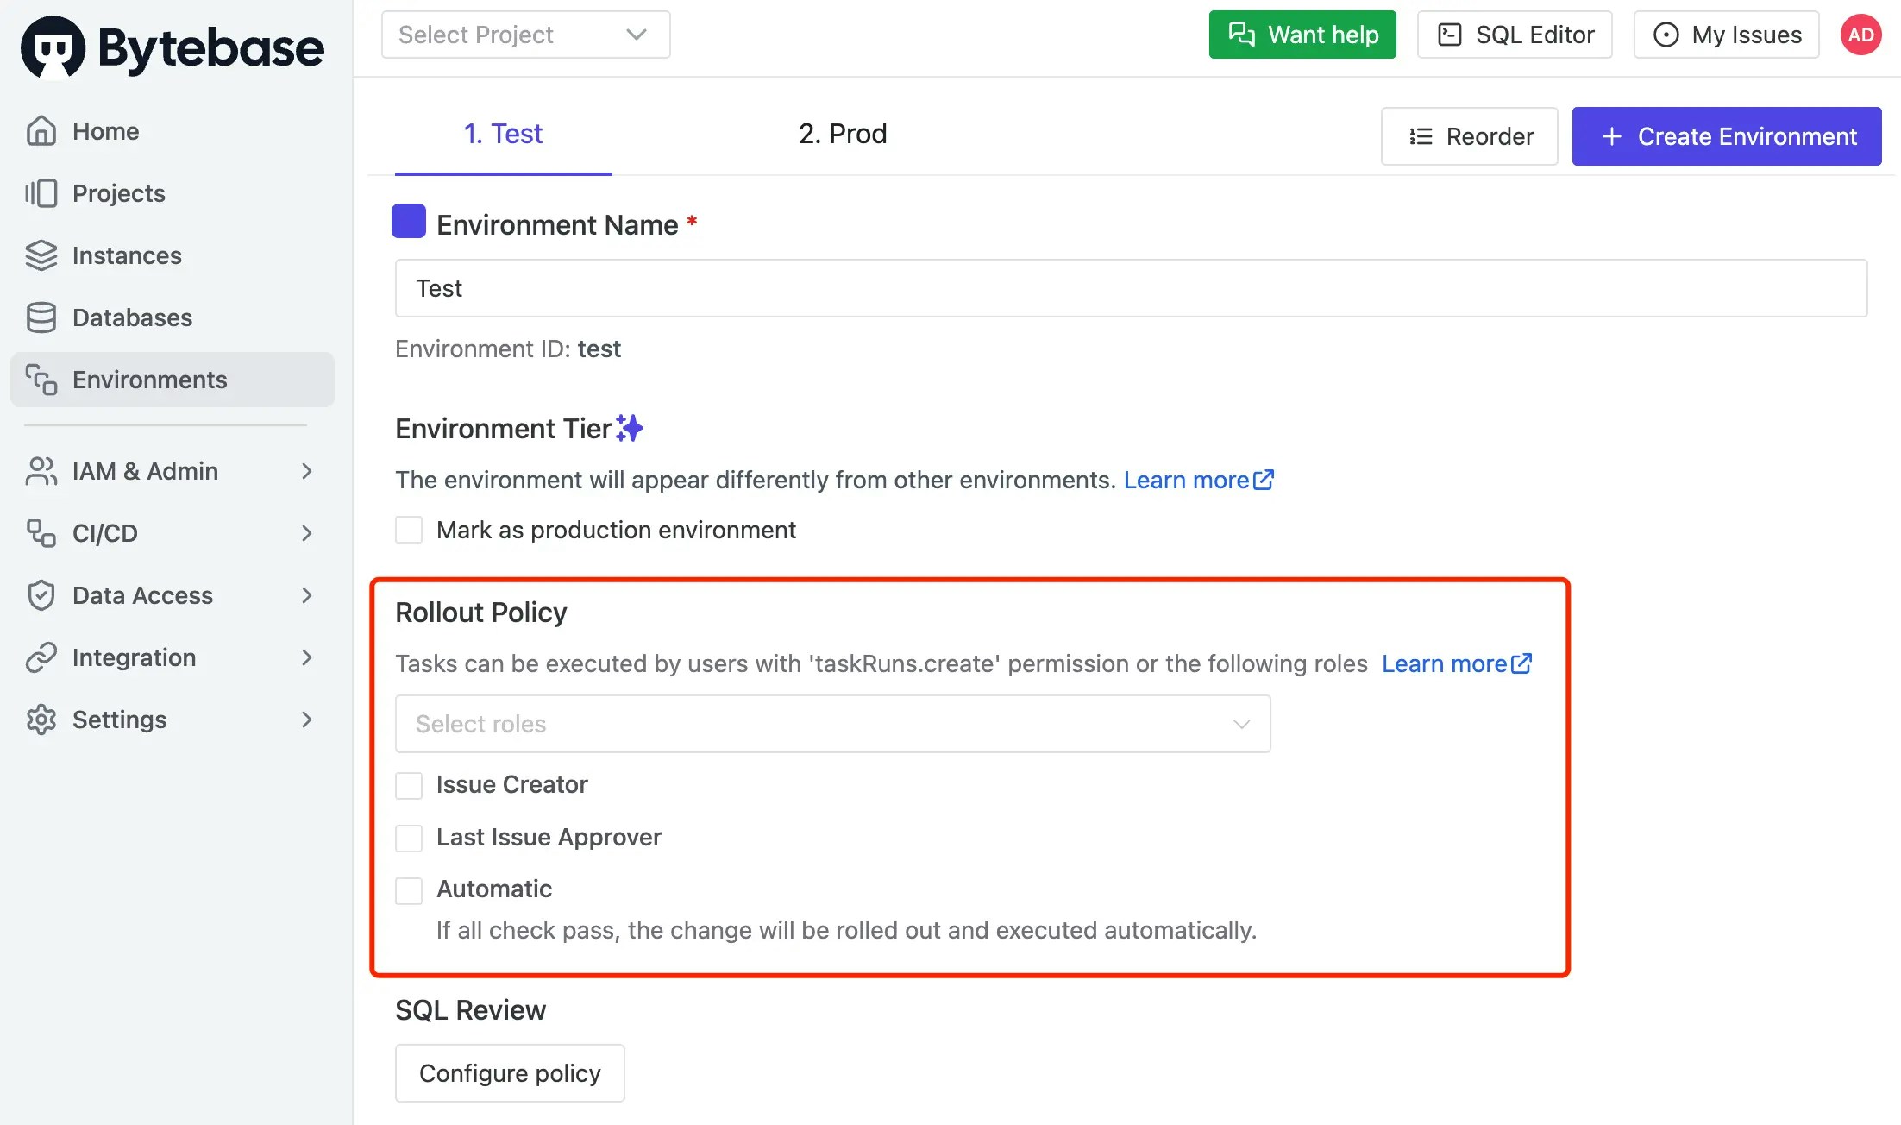
Task: Open the Select roles dropdown
Action: [x=832, y=724]
